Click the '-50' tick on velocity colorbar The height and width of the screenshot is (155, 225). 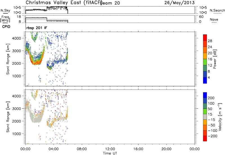click(211, 125)
